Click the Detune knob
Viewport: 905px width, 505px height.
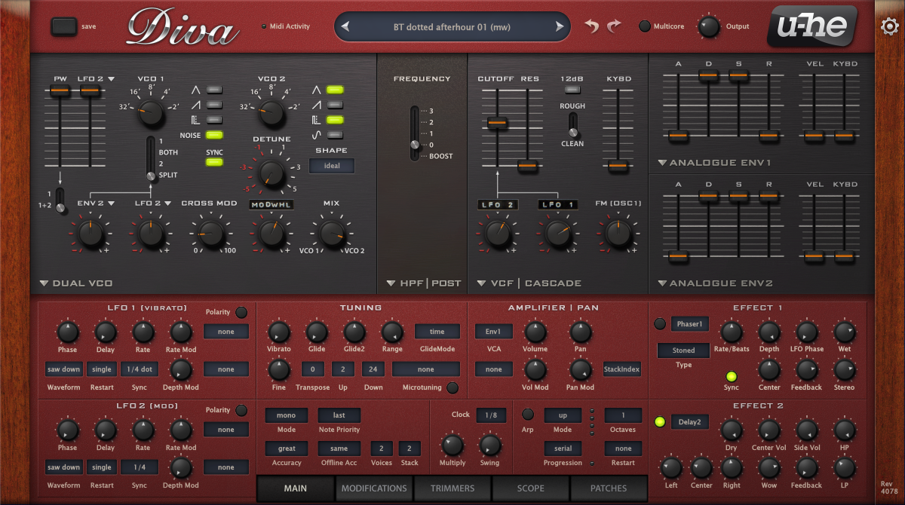[x=271, y=173]
